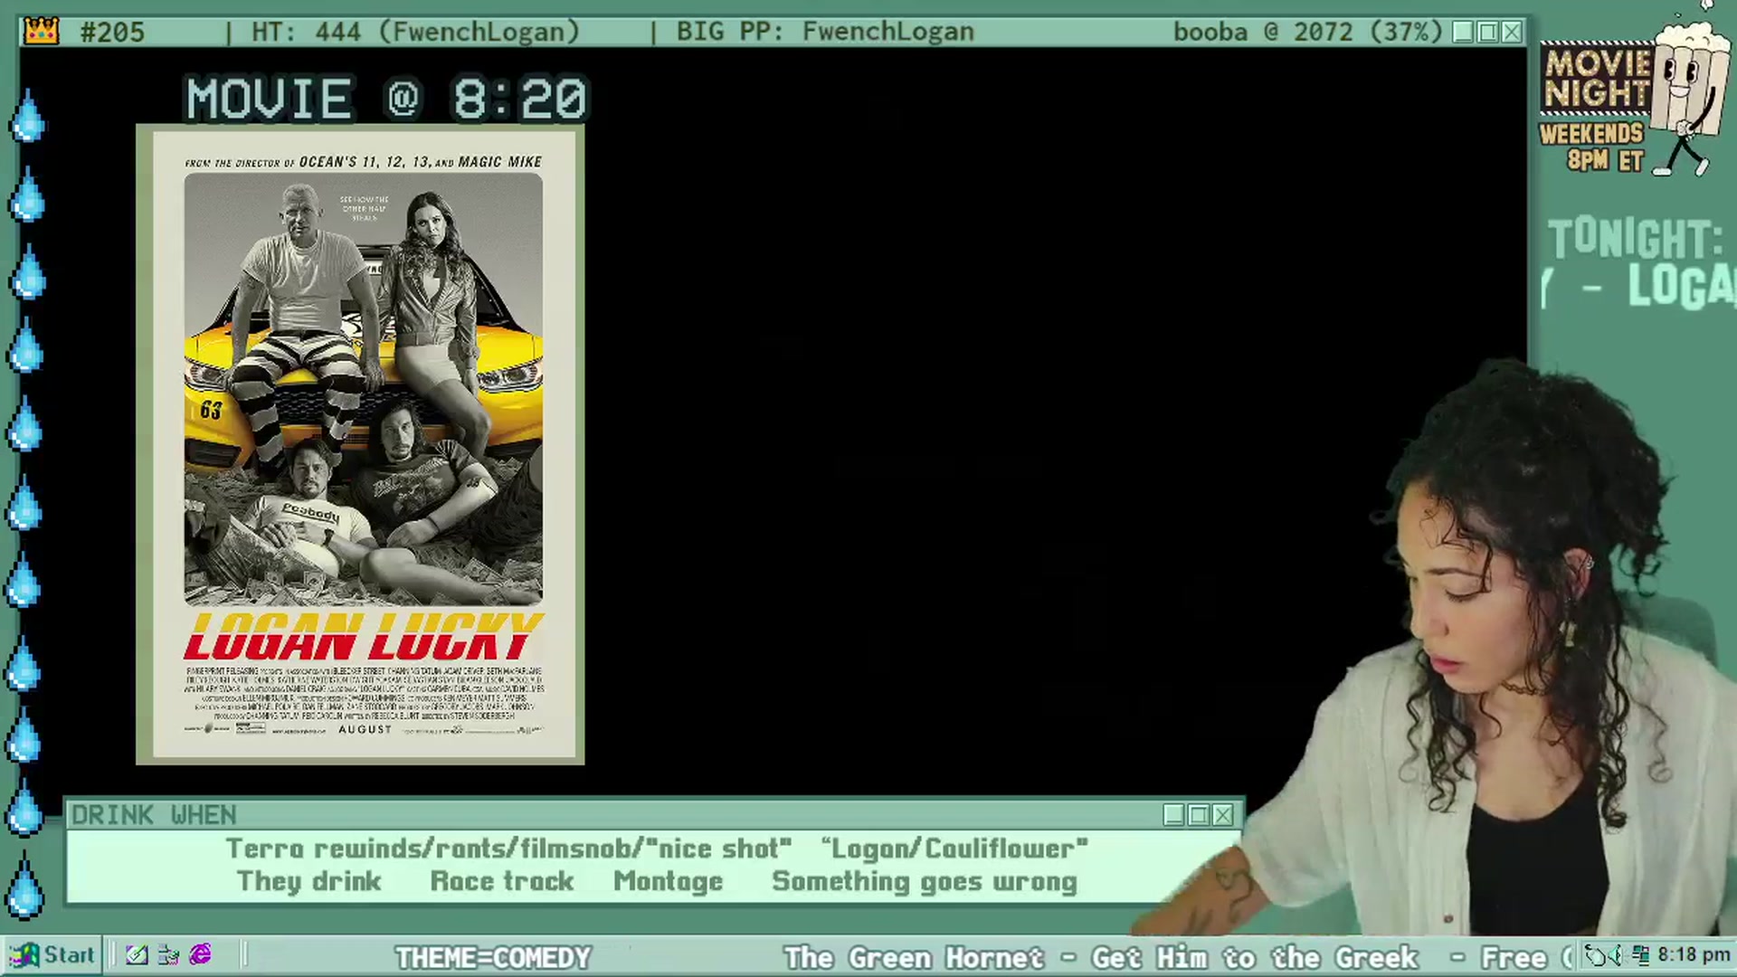Click Get Him to the Greek ticker text
This screenshot has width=1737, height=977.
(1255, 957)
